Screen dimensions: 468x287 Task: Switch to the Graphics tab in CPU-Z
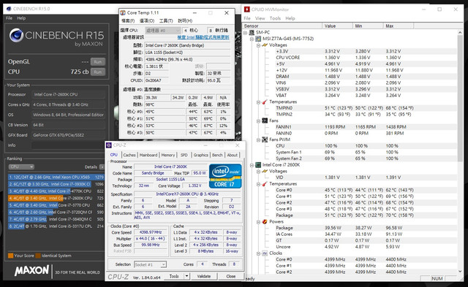coord(201,155)
